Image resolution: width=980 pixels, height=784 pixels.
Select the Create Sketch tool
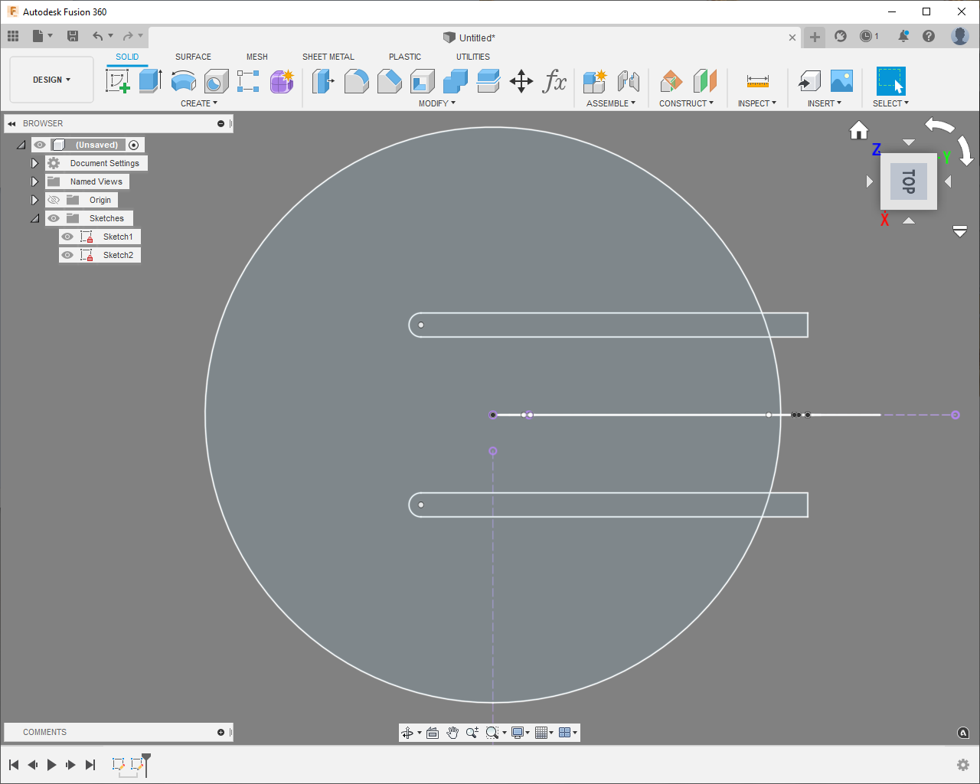pos(118,80)
